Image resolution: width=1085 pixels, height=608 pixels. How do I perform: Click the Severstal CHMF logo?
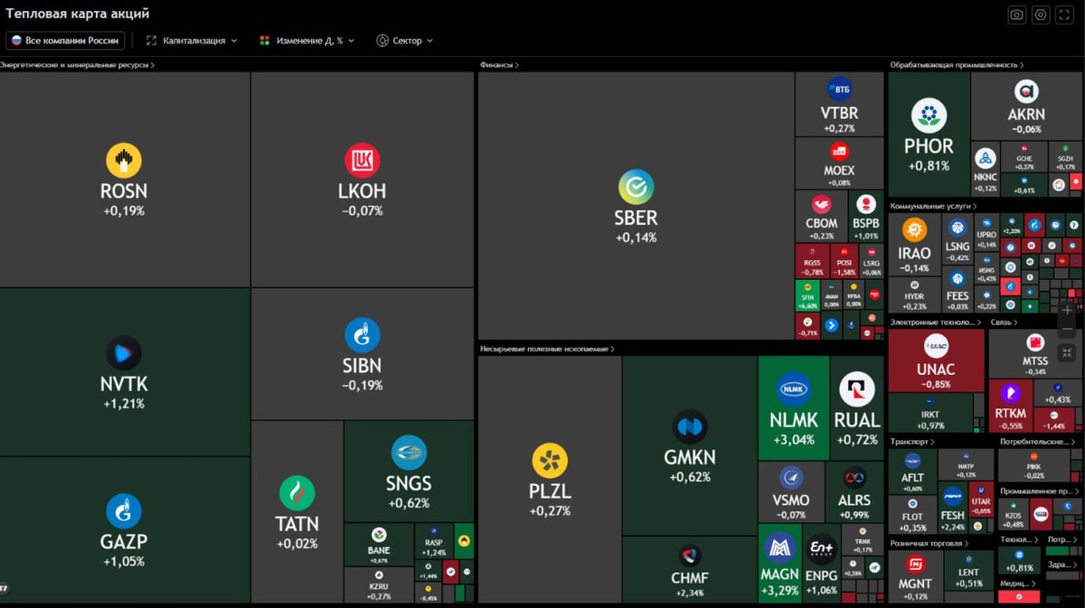[690, 556]
